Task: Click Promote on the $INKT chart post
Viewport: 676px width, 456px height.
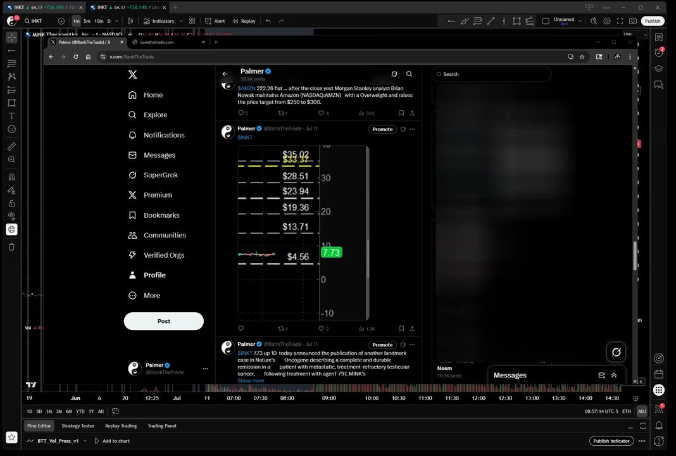Action: pyautogui.click(x=382, y=129)
